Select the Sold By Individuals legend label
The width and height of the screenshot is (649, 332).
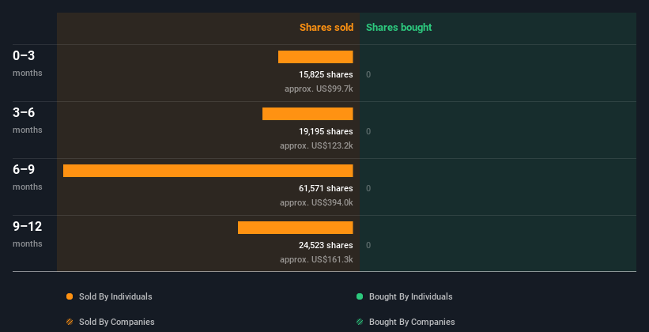tap(115, 296)
